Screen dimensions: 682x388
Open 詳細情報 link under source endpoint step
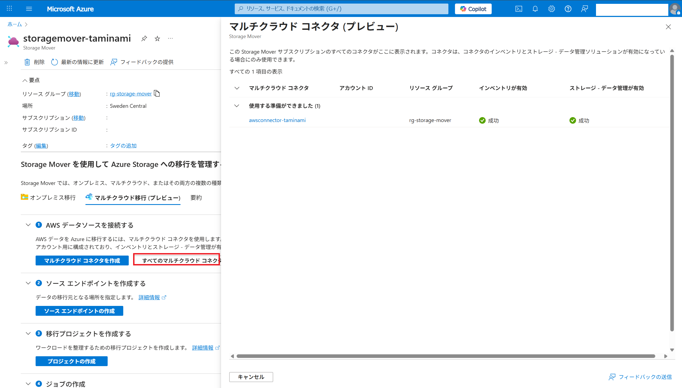(x=149, y=297)
